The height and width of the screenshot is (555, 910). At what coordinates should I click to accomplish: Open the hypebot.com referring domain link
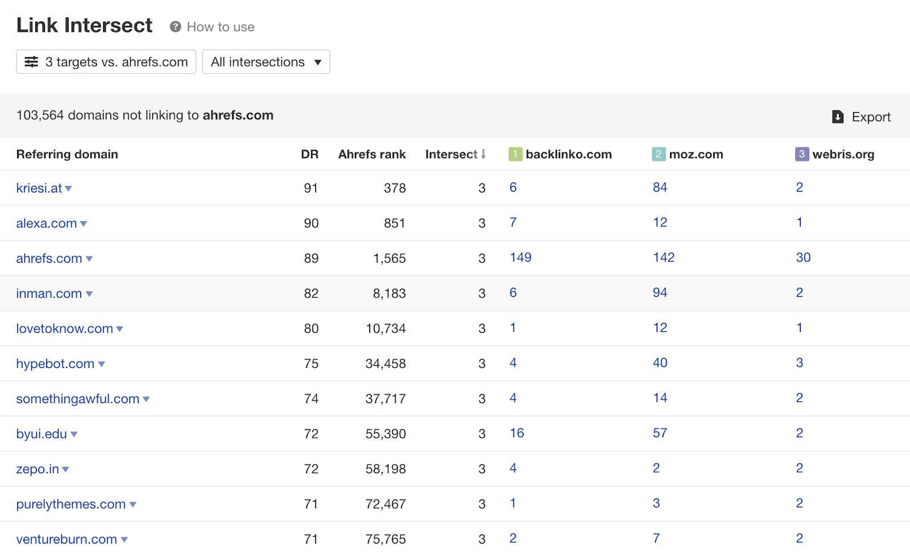(56, 364)
